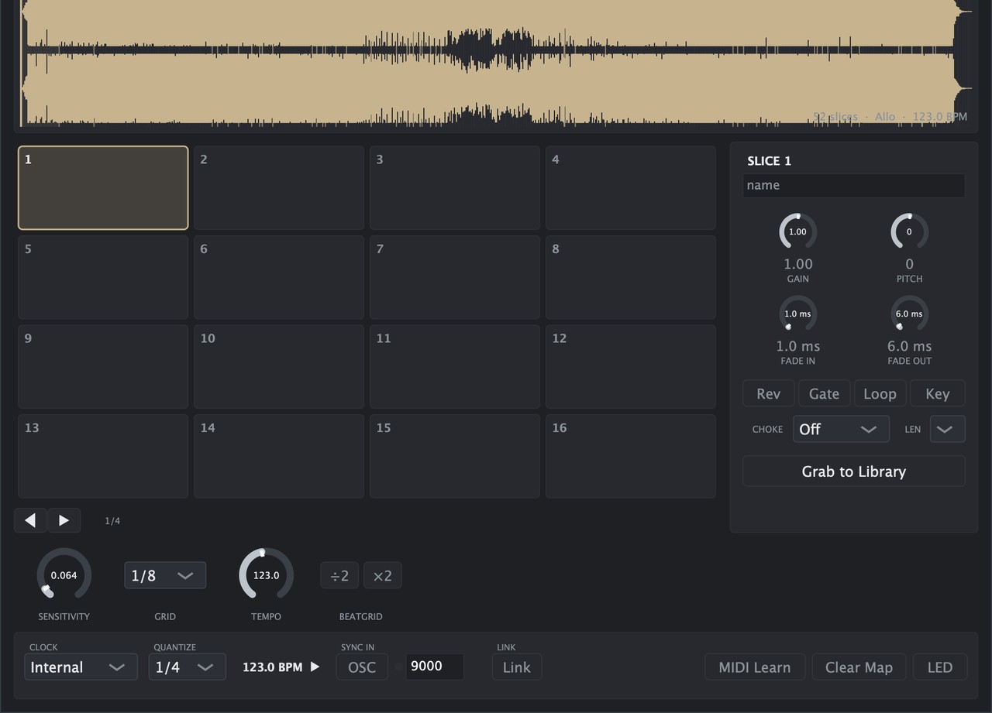Start transport play next to 123.0 BPM

point(315,667)
